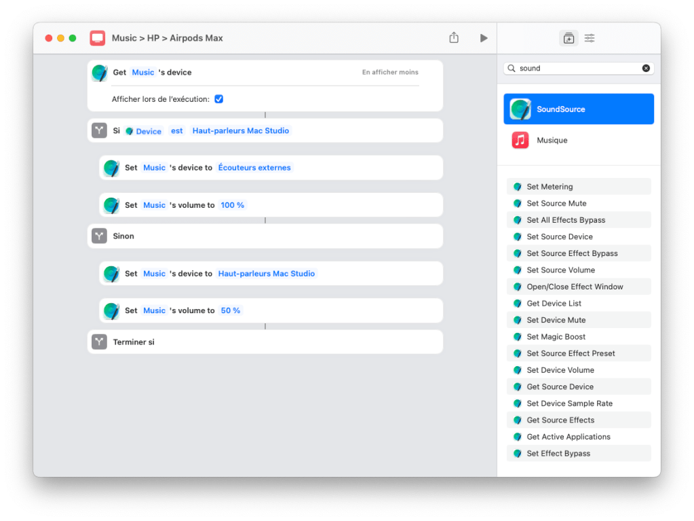Click the Device variable token
Image resolution: width=694 pixels, height=521 pixels.
pyautogui.click(x=148, y=131)
